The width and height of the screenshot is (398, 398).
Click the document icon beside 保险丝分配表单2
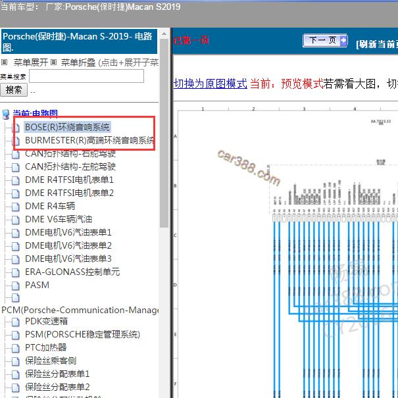(16, 387)
